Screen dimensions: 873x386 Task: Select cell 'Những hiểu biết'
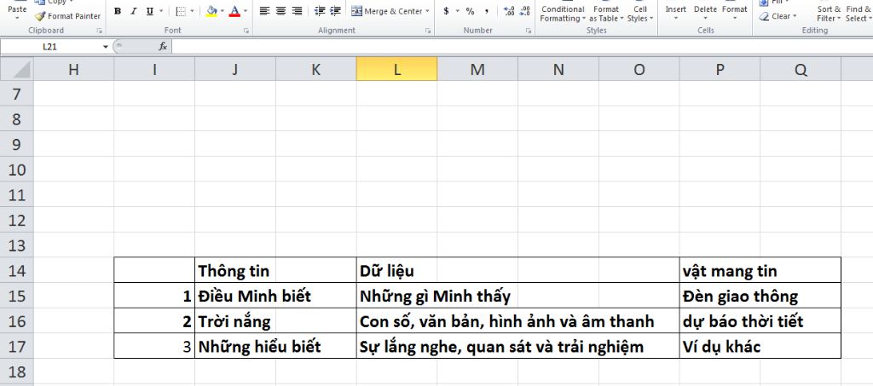pos(235,346)
